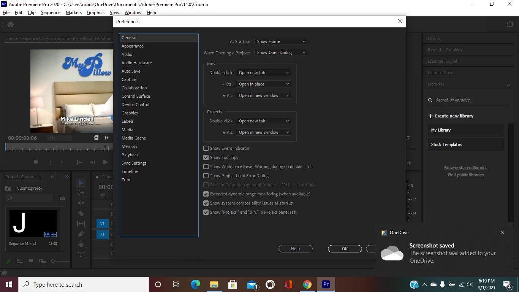The height and width of the screenshot is (292, 519).
Task: Open Source monitor Fit zoom dropdown
Action: 60,138
